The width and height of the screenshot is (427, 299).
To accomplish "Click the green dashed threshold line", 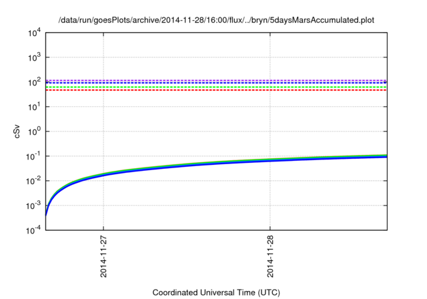I will [216, 87].
